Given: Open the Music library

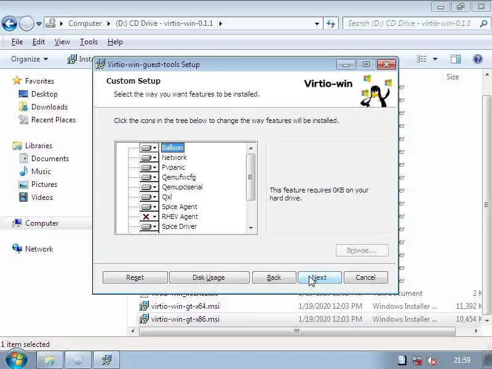Looking at the screenshot, I should 41,172.
